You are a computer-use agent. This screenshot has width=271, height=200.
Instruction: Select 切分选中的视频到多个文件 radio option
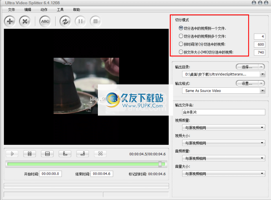click(x=181, y=36)
